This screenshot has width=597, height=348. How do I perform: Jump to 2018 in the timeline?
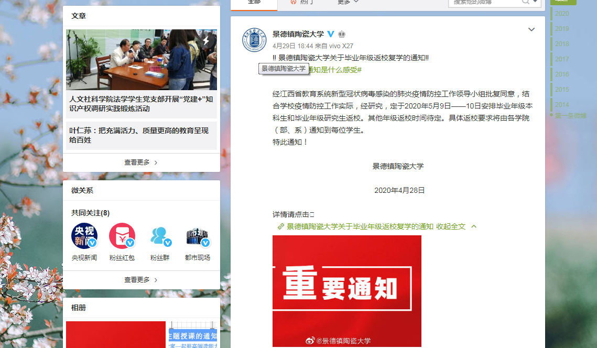[x=561, y=44]
